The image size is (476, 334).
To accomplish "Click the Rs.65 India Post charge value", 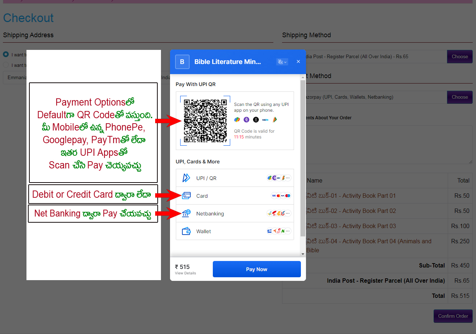I will pyautogui.click(x=461, y=281).
